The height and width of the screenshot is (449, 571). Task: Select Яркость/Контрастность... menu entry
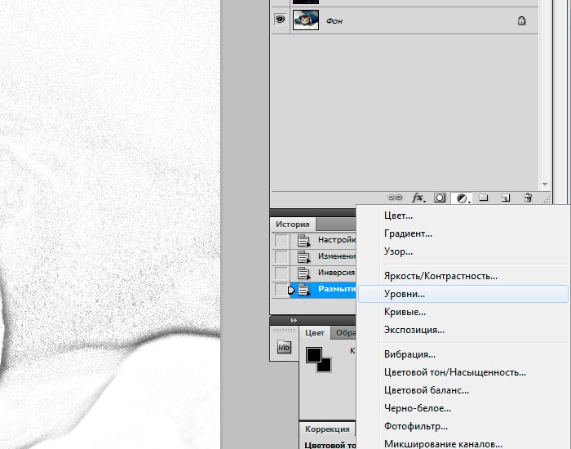[x=440, y=276]
